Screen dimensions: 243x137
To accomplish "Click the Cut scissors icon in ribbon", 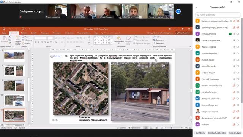I will coord(9,37).
